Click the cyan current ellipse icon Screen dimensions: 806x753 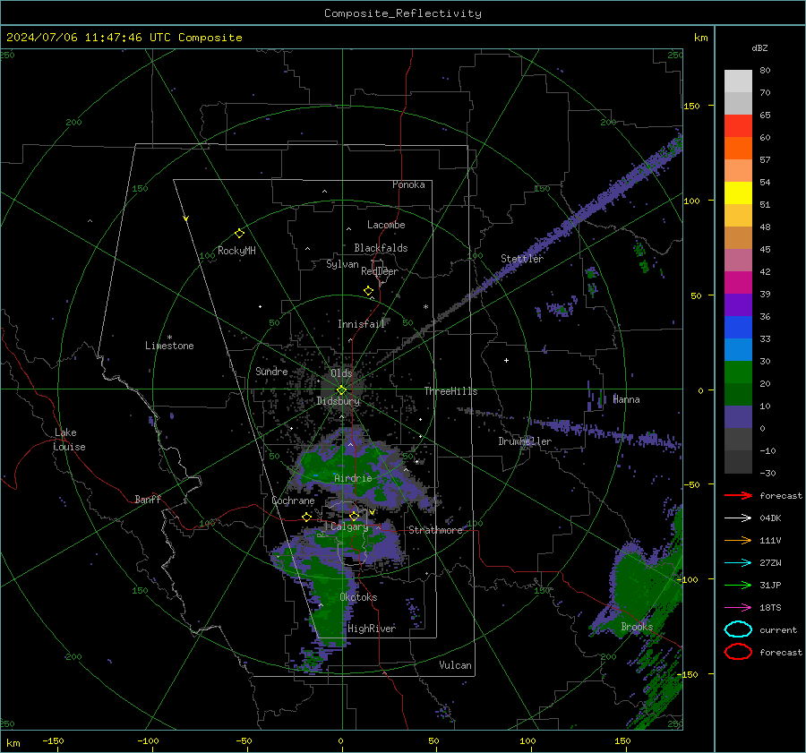pos(738,629)
